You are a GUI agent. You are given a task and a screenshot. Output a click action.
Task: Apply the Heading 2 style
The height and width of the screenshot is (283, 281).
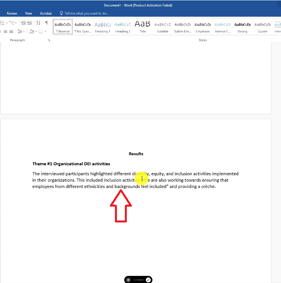123,27
